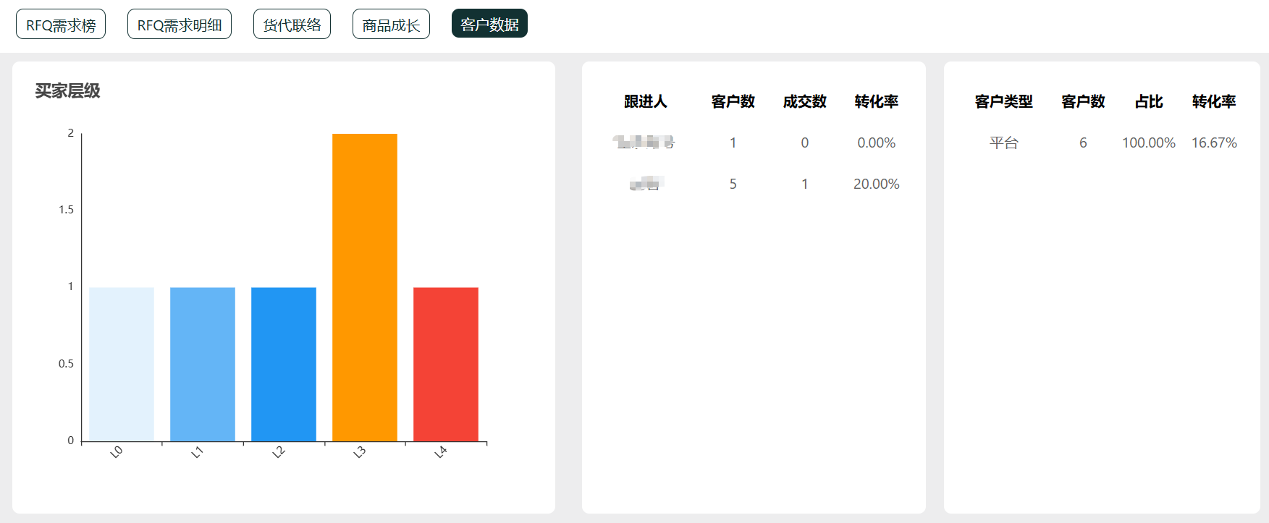The width and height of the screenshot is (1269, 523).
Task: Click the 跟进人 column header
Action: point(645,102)
